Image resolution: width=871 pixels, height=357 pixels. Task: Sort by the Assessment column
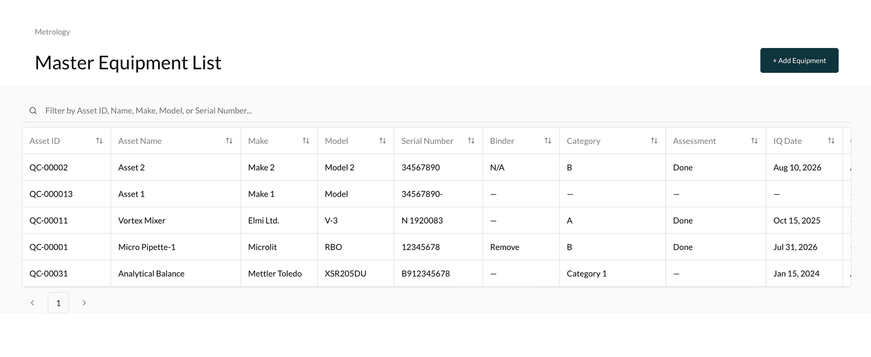754,141
